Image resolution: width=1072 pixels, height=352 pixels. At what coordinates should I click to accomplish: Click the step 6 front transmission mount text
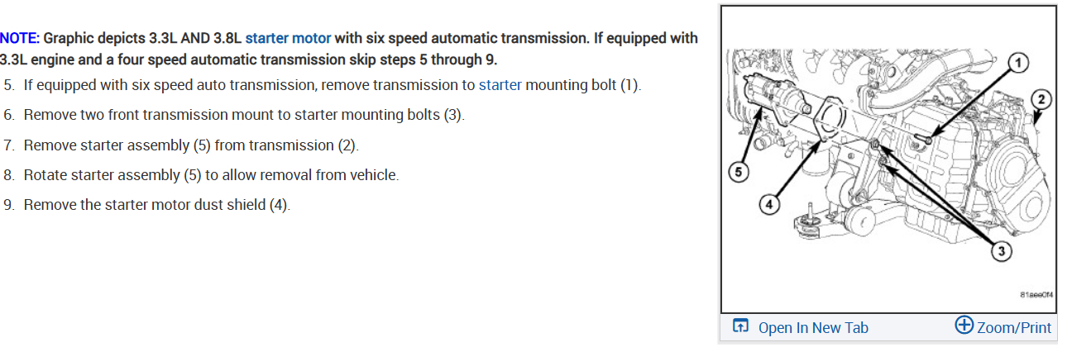(x=244, y=115)
